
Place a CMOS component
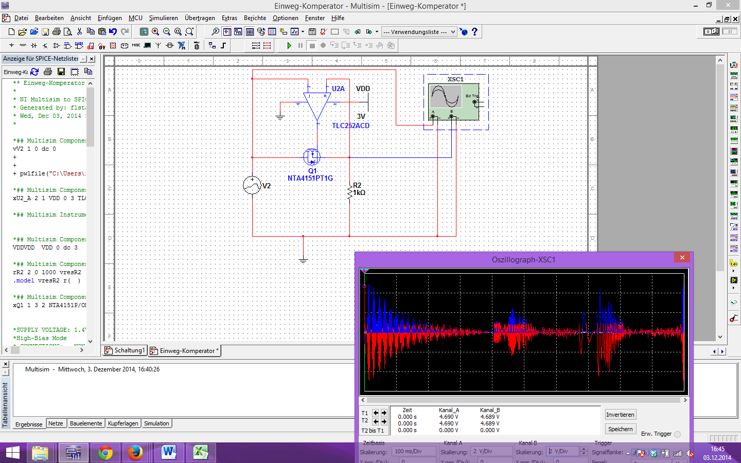tap(79, 45)
